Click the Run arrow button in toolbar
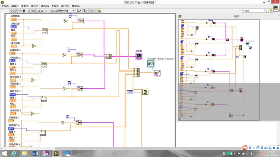 12,11
